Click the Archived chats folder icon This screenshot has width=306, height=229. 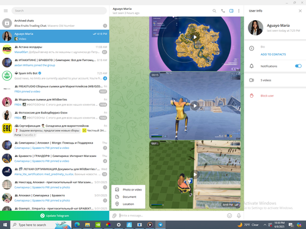coord(7,23)
